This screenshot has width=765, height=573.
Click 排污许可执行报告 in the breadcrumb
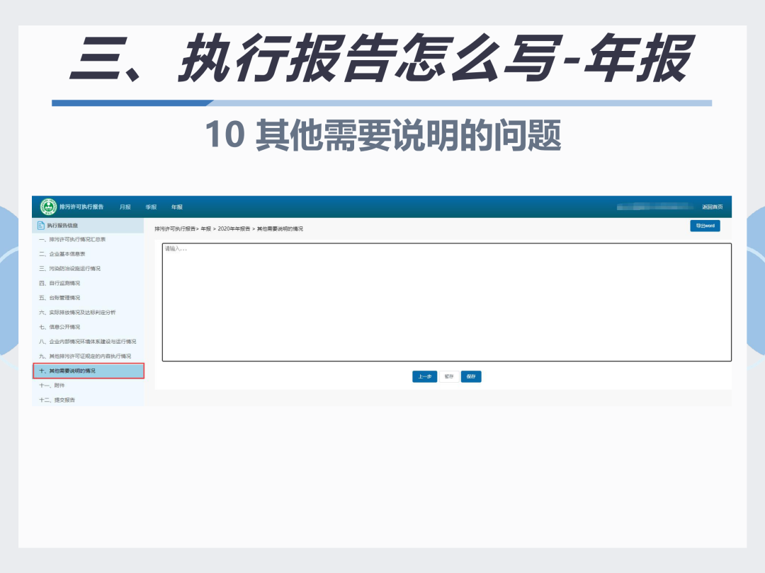click(175, 228)
